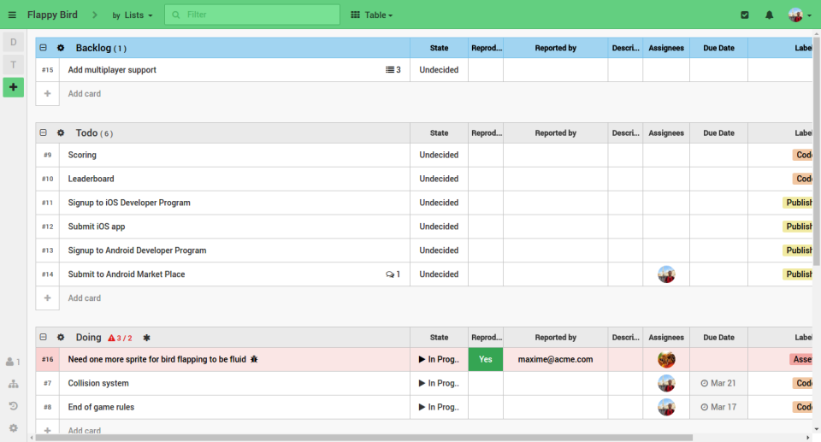The height and width of the screenshot is (442, 821).
Task: Toggle the green Yes reproducible cell
Action: click(485, 360)
